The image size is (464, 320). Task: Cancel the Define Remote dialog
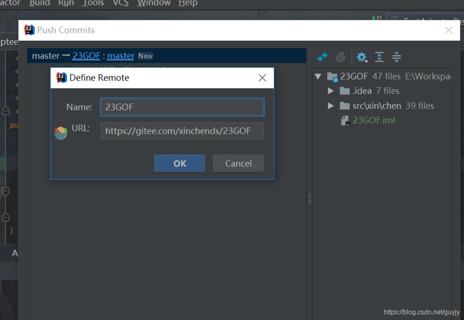tap(238, 163)
